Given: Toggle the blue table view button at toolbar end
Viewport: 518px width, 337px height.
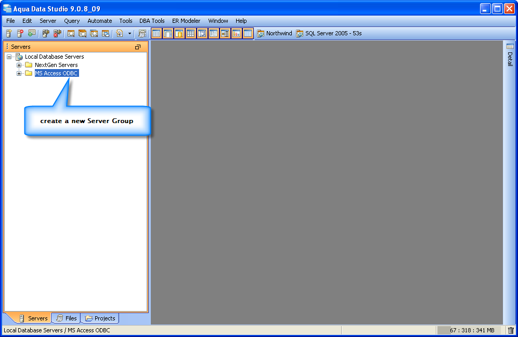Looking at the screenshot, I should coord(248,33).
